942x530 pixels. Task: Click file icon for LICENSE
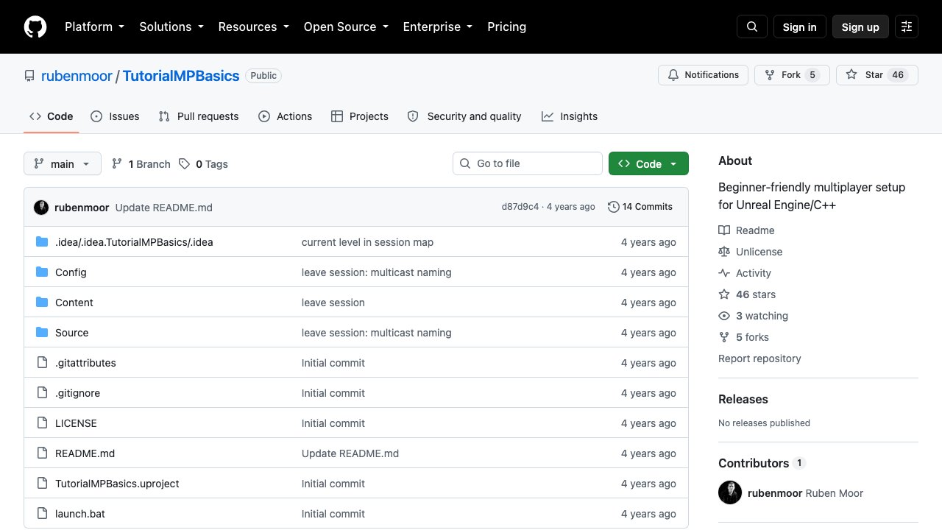pyautogui.click(x=42, y=423)
